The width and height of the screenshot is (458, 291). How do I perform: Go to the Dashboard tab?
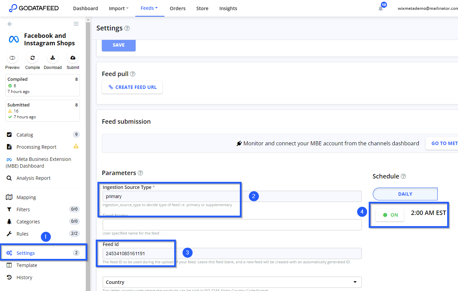(x=86, y=8)
